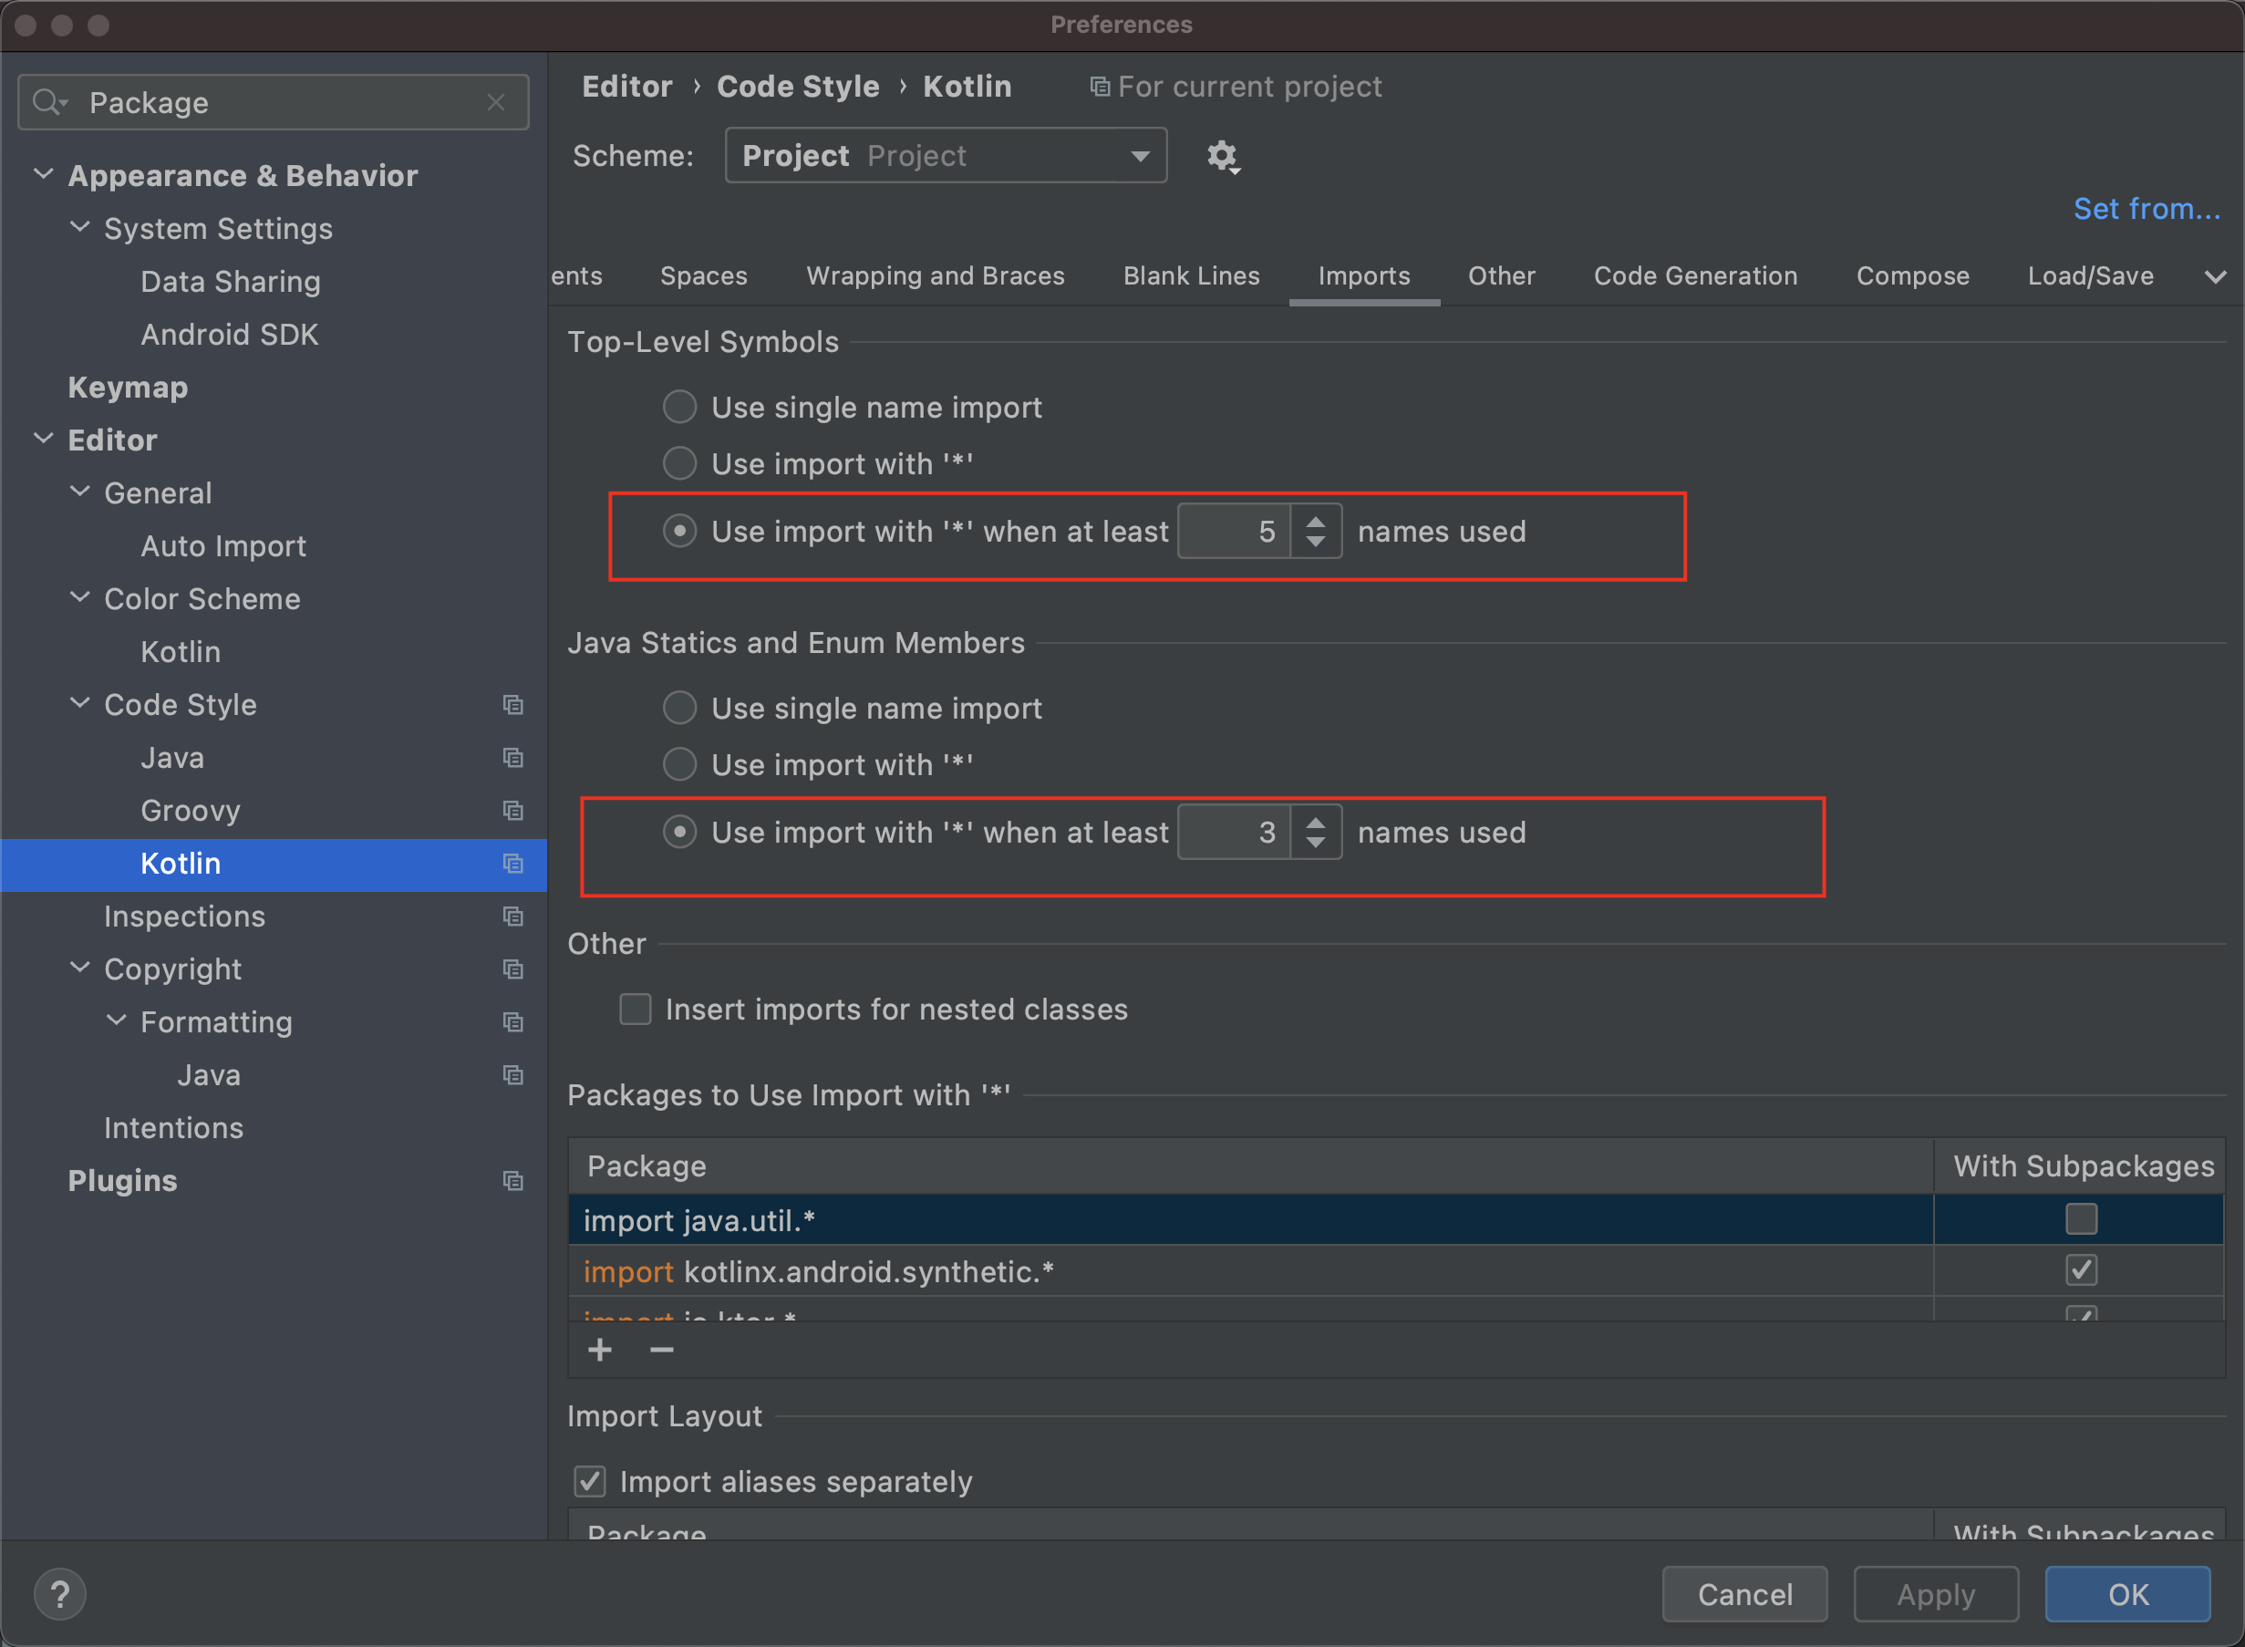The image size is (2245, 1647).
Task: Click the copy icon next to Java
Action: point(516,758)
